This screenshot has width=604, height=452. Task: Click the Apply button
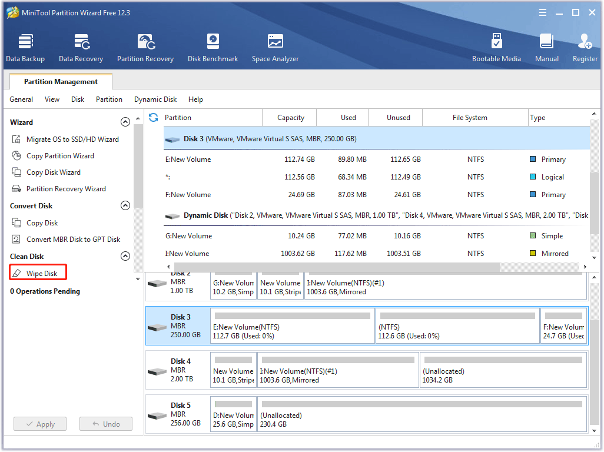(39, 424)
